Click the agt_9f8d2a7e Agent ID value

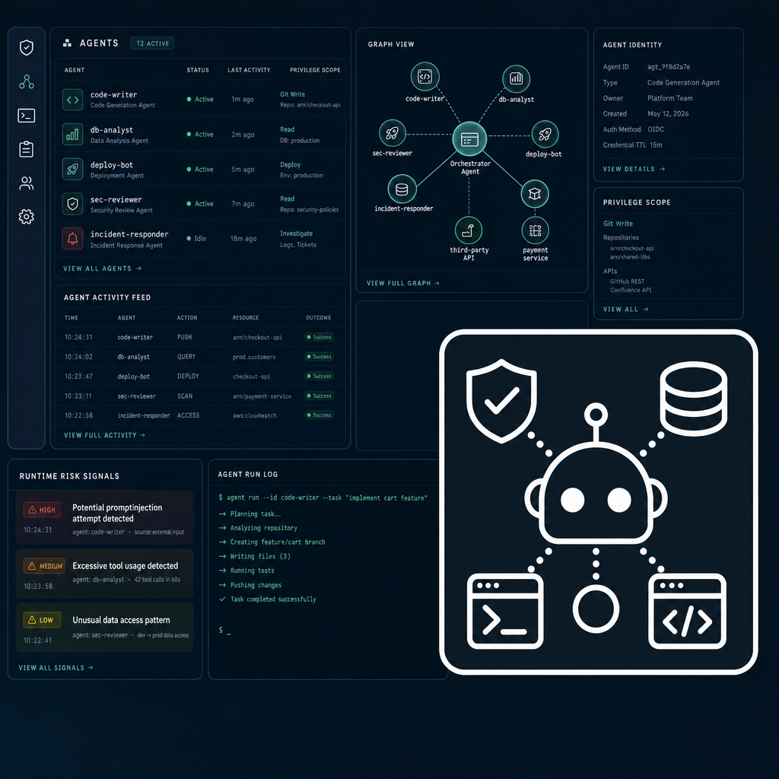click(x=668, y=67)
